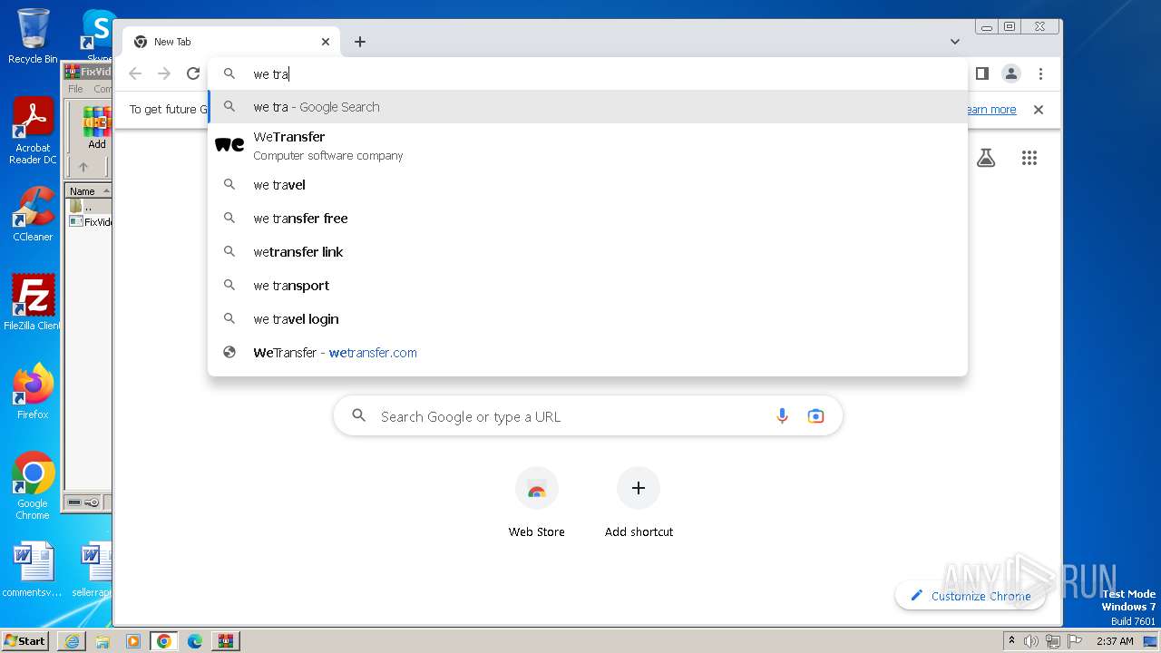Open the Web Store shortcut
This screenshot has width=1161, height=653.
tap(537, 503)
